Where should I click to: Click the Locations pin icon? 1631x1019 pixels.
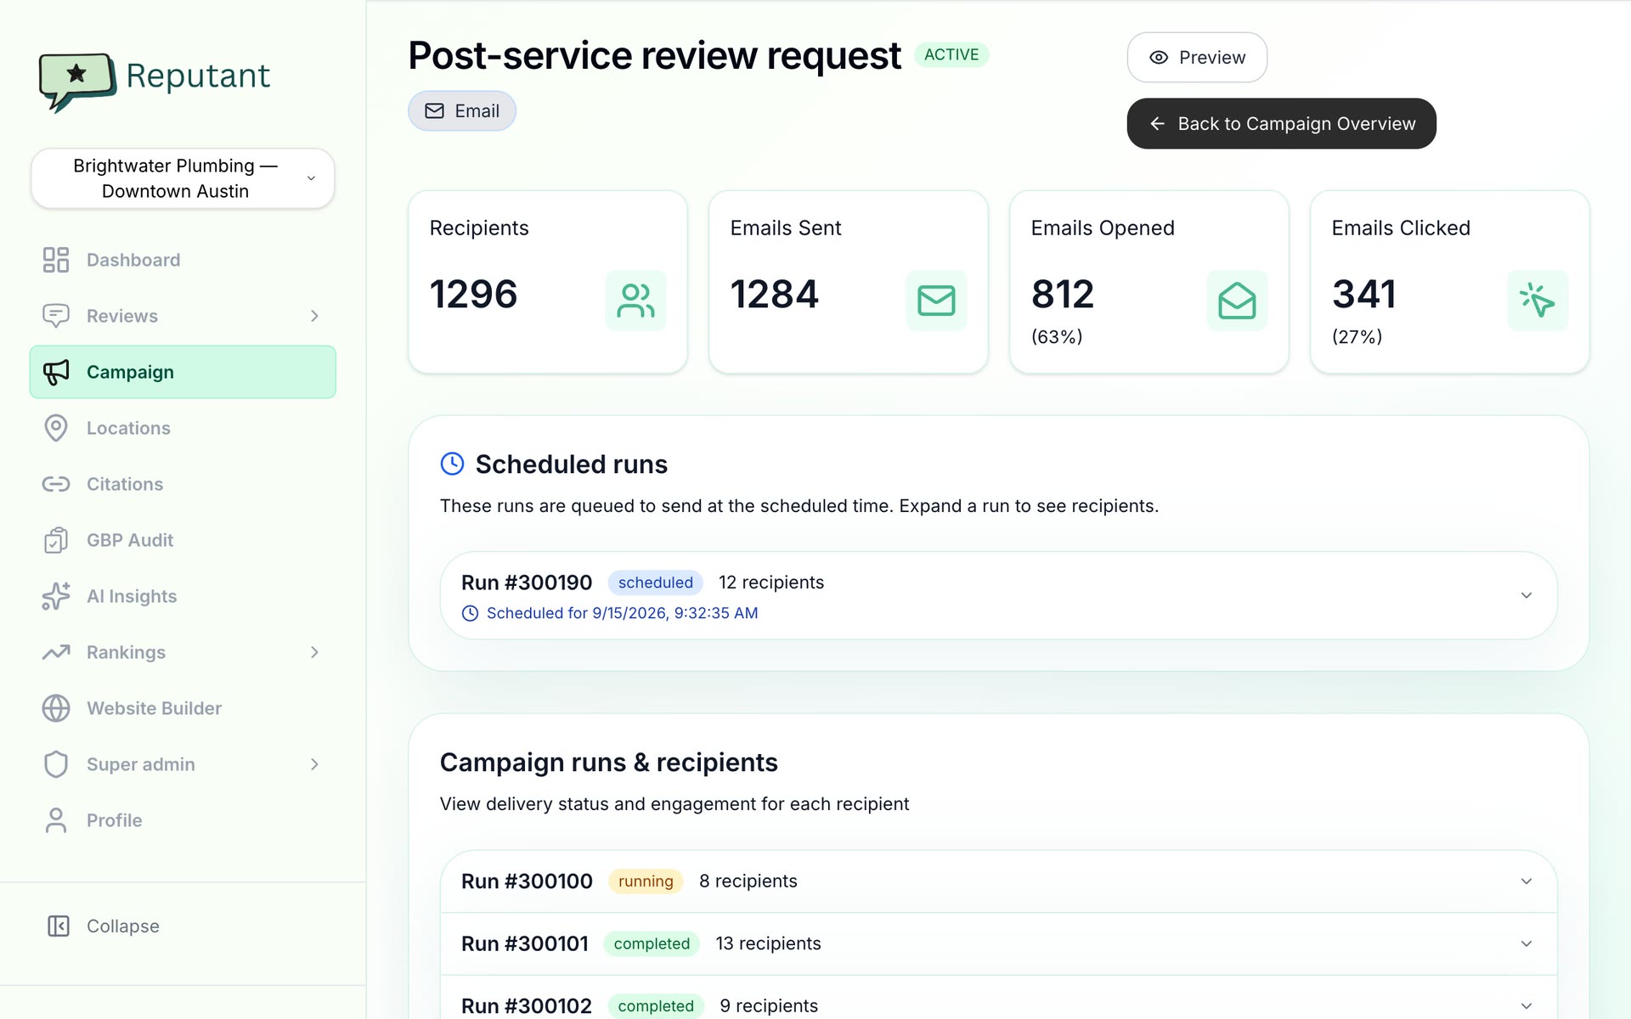point(56,428)
